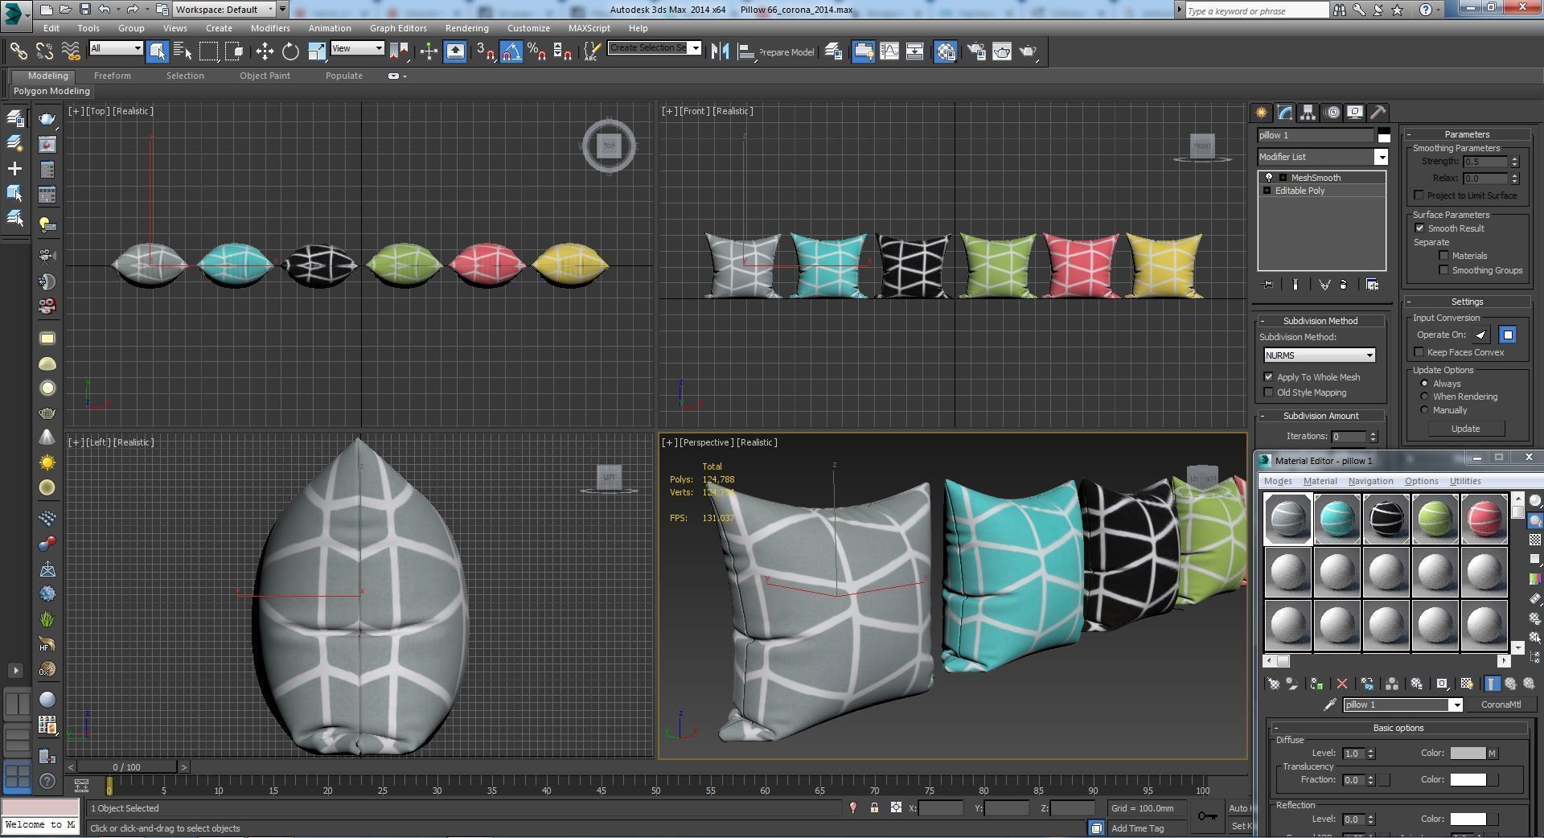Image resolution: width=1544 pixels, height=838 pixels.
Task: Click the Mirror tool icon
Action: 720,51
